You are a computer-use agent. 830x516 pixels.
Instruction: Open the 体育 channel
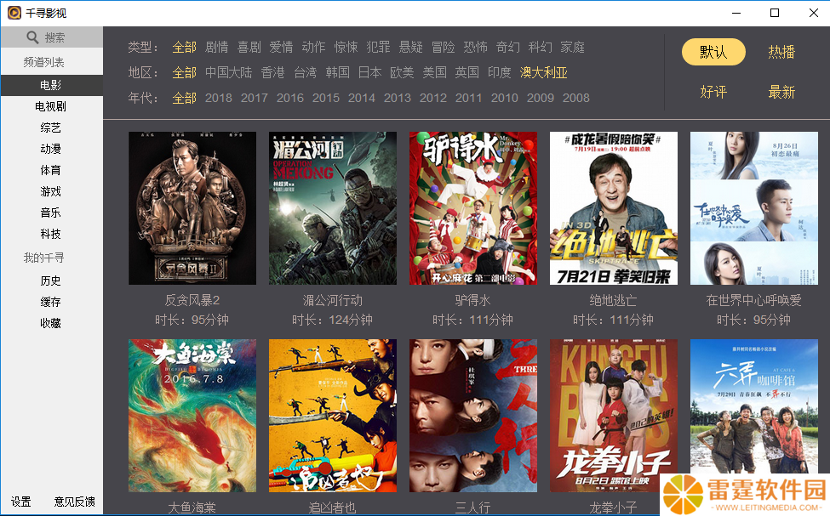pyautogui.click(x=51, y=170)
